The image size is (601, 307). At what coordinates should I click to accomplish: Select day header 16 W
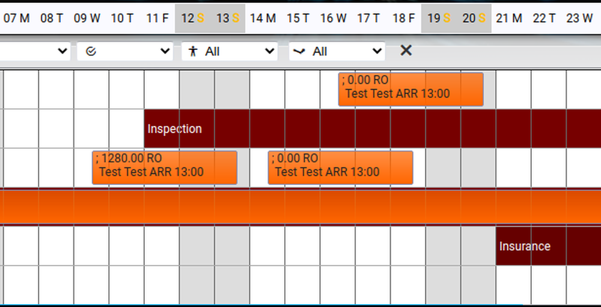click(x=334, y=18)
